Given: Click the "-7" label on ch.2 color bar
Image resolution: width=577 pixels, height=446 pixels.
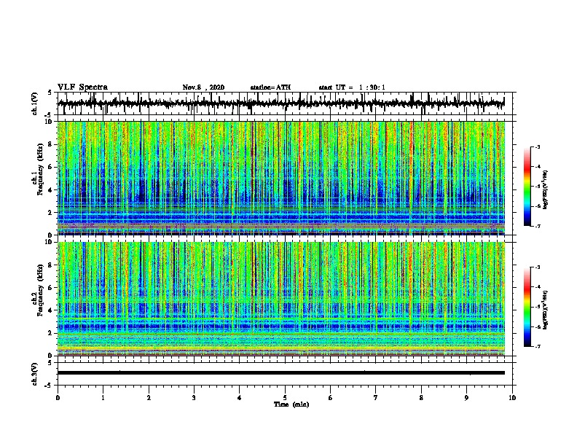Looking at the screenshot, I should pyautogui.click(x=538, y=346).
